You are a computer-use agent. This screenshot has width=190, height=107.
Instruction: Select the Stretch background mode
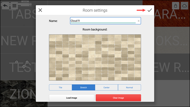[x=84, y=88]
